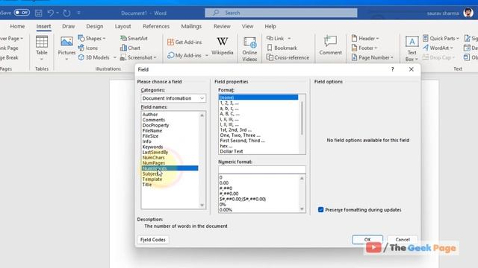Open the Home ribbon tab

point(17,27)
